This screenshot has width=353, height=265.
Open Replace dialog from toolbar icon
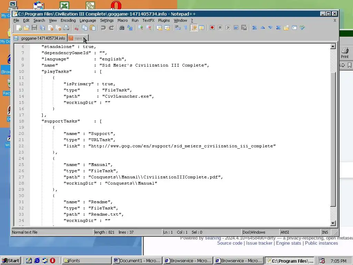(130, 28)
